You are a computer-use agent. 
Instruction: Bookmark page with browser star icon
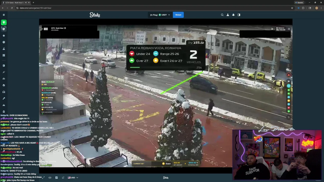[292, 8]
